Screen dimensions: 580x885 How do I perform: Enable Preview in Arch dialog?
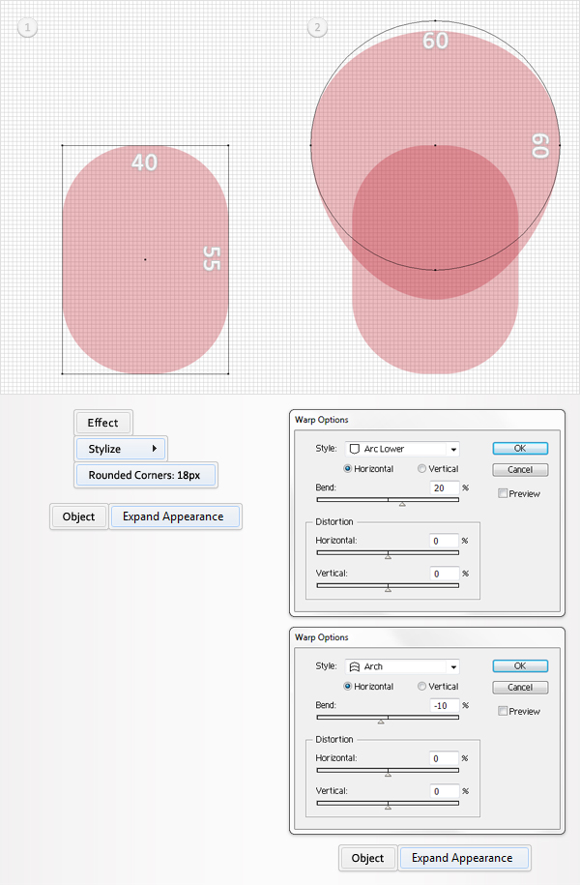click(502, 711)
